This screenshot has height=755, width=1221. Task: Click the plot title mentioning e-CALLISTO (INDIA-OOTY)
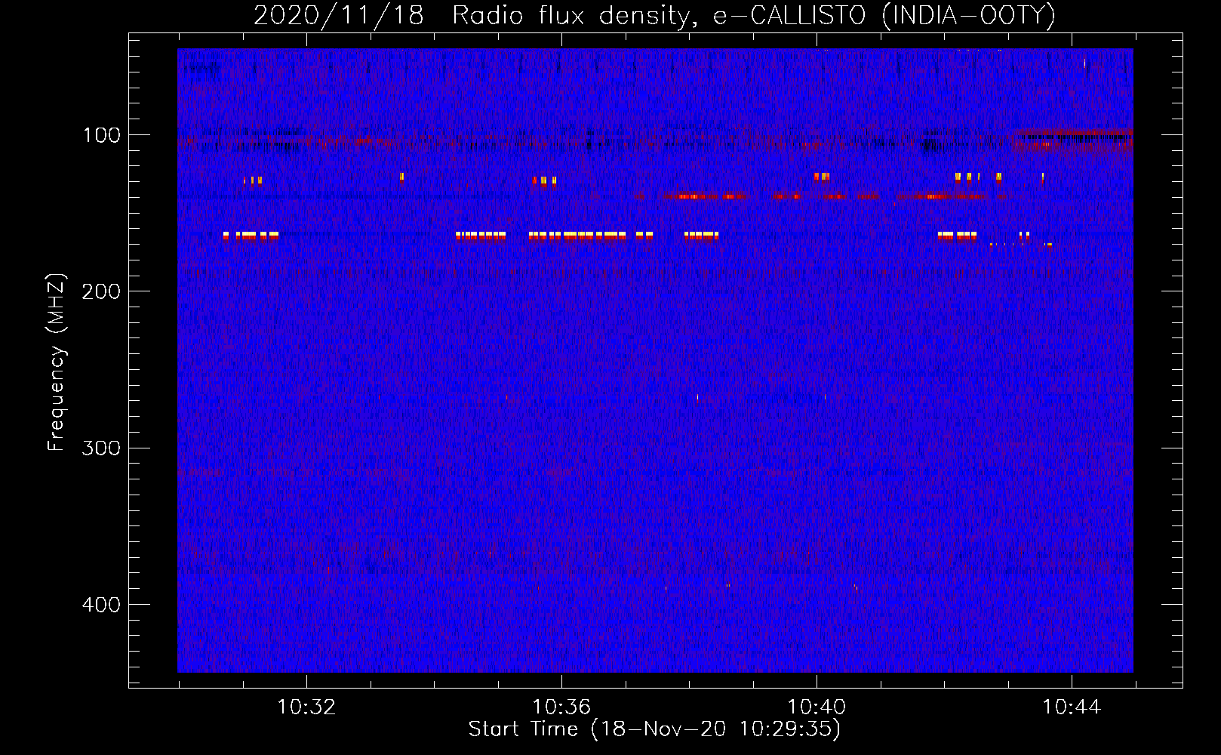654,15
